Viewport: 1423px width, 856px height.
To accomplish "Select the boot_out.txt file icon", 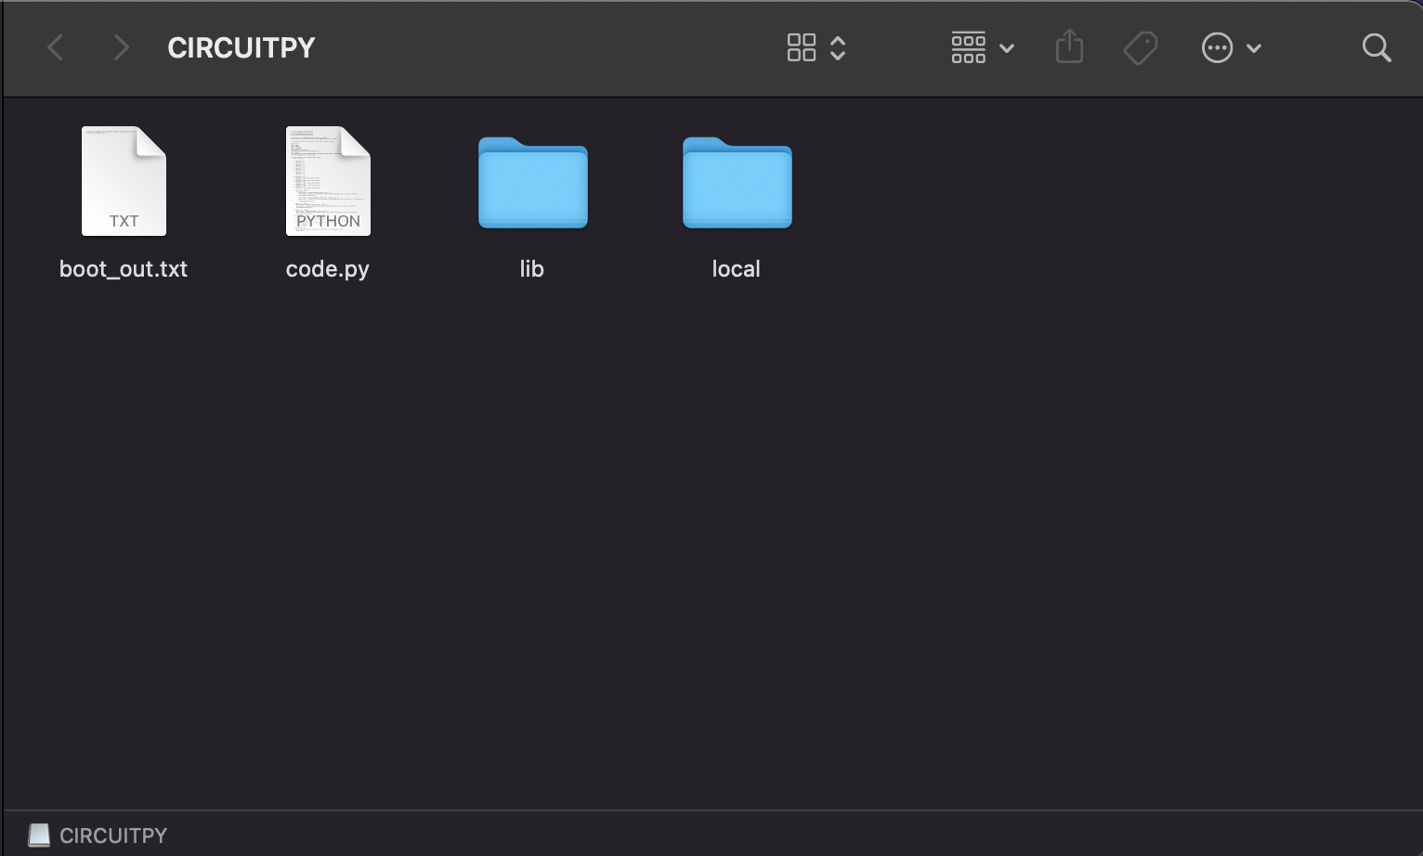I will coord(124,181).
